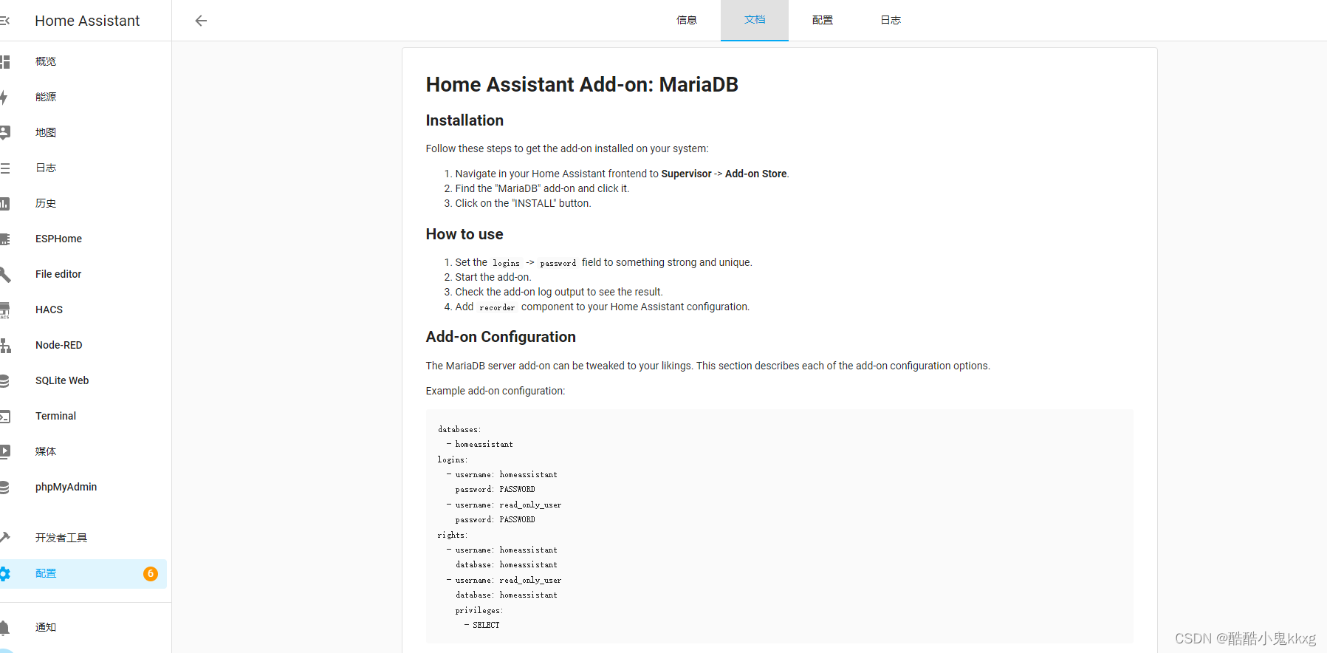
Task: Click the Node-RED sitemap icon
Action: [4, 345]
